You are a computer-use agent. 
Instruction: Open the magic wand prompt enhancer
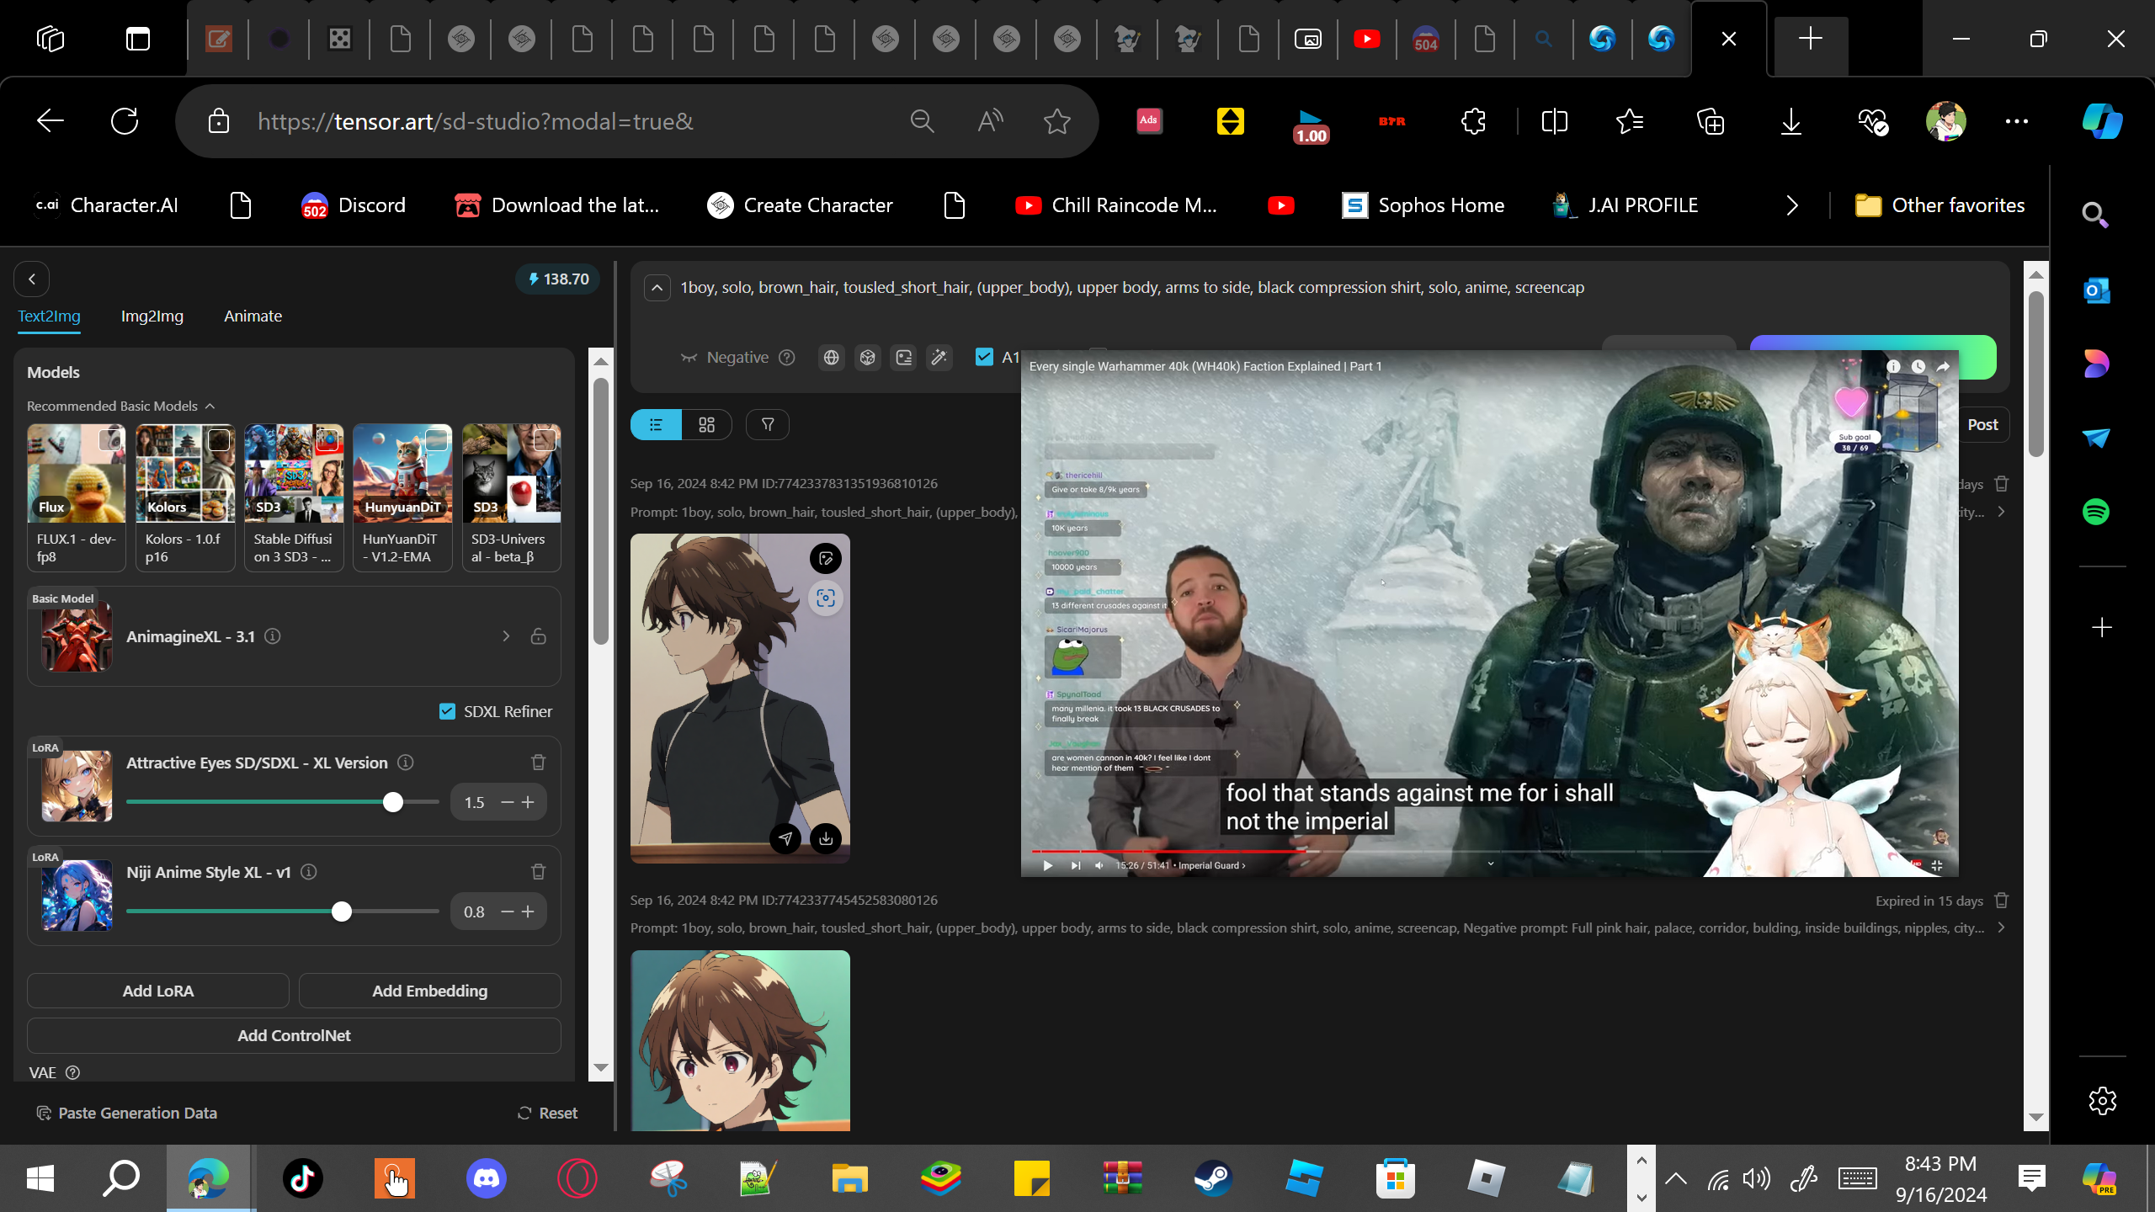click(939, 358)
